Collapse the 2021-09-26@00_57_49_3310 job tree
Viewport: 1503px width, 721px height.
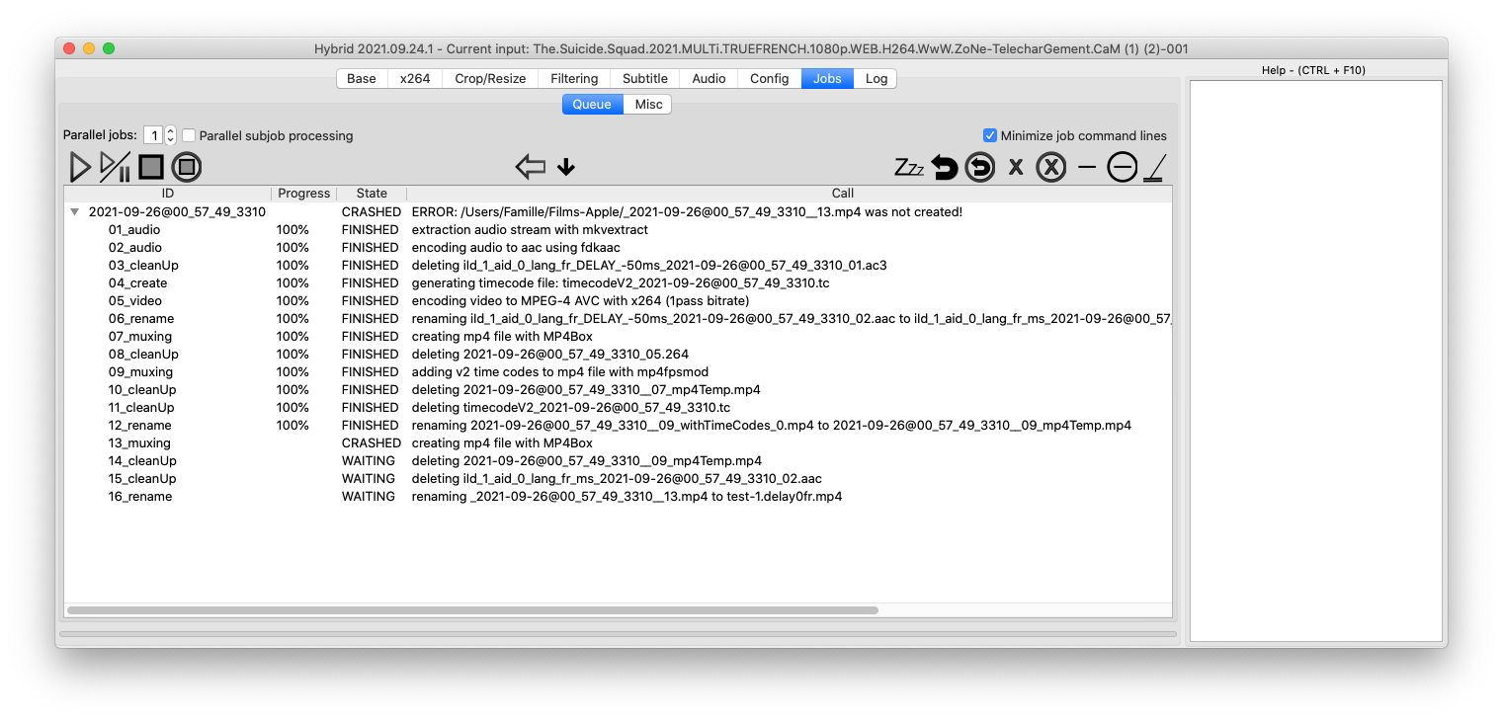coord(74,211)
